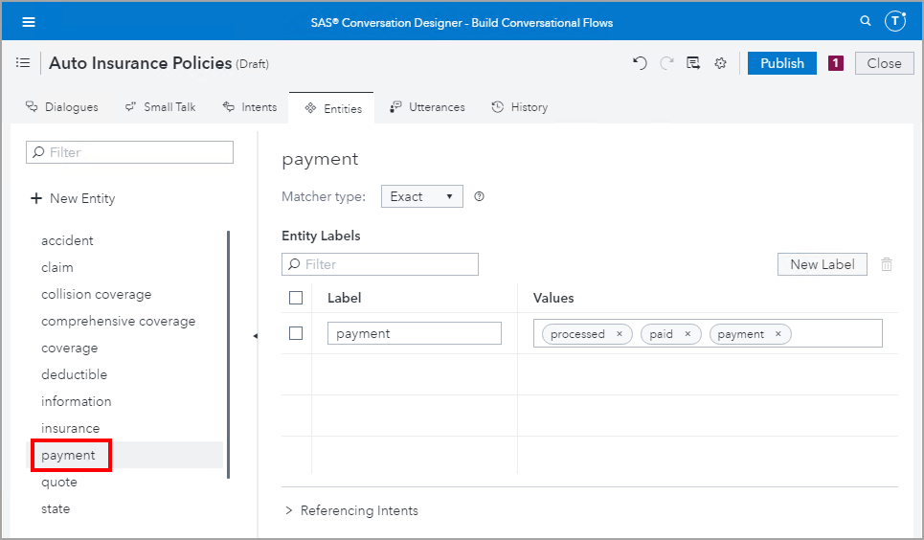Collapse the entity list pane arrow
This screenshot has height=540, width=924.
click(255, 336)
